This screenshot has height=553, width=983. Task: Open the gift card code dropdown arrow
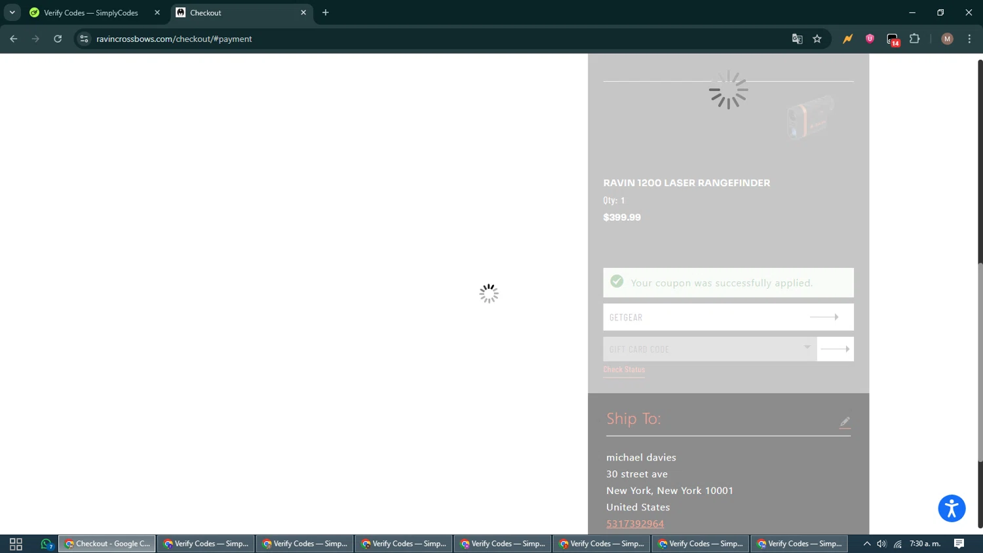coord(807,348)
